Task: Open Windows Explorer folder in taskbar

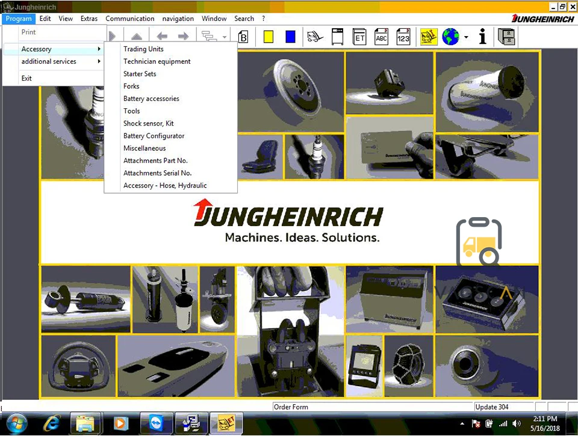Action: point(85,424)
